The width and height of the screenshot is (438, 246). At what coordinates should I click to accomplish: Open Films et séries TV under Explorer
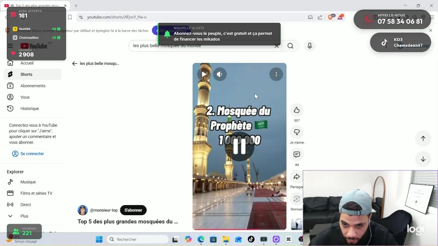click(33, 193)
